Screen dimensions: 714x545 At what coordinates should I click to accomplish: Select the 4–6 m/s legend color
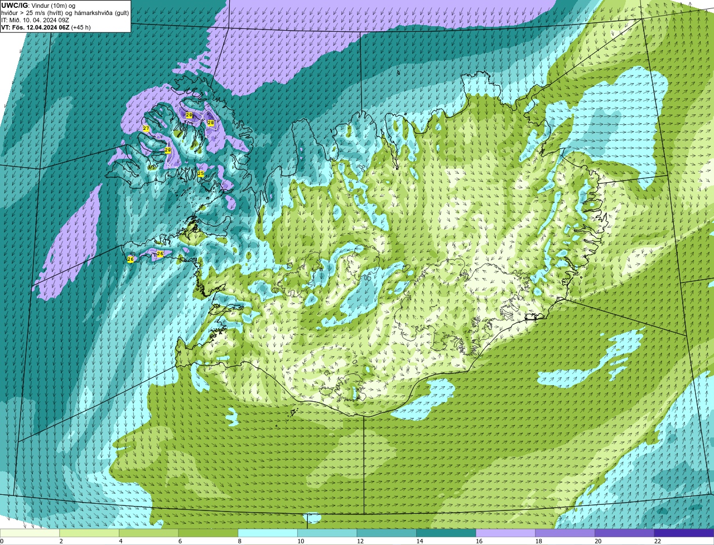click(148, 533)
